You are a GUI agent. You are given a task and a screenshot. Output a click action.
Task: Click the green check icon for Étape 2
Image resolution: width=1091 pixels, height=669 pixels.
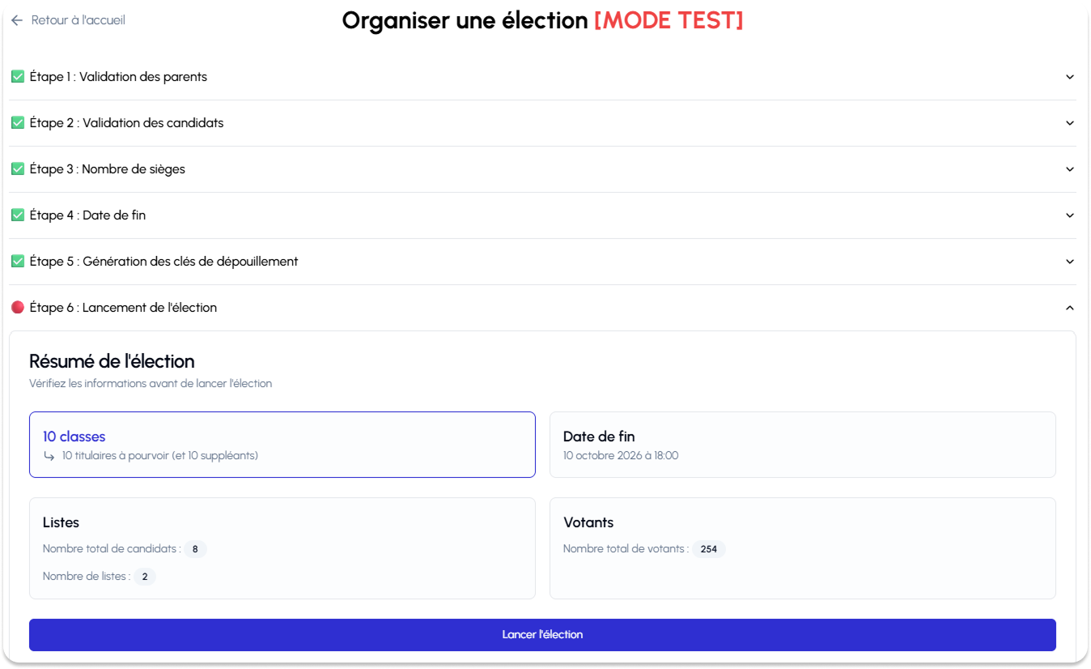pyautogui.click(x=18, y=123)
